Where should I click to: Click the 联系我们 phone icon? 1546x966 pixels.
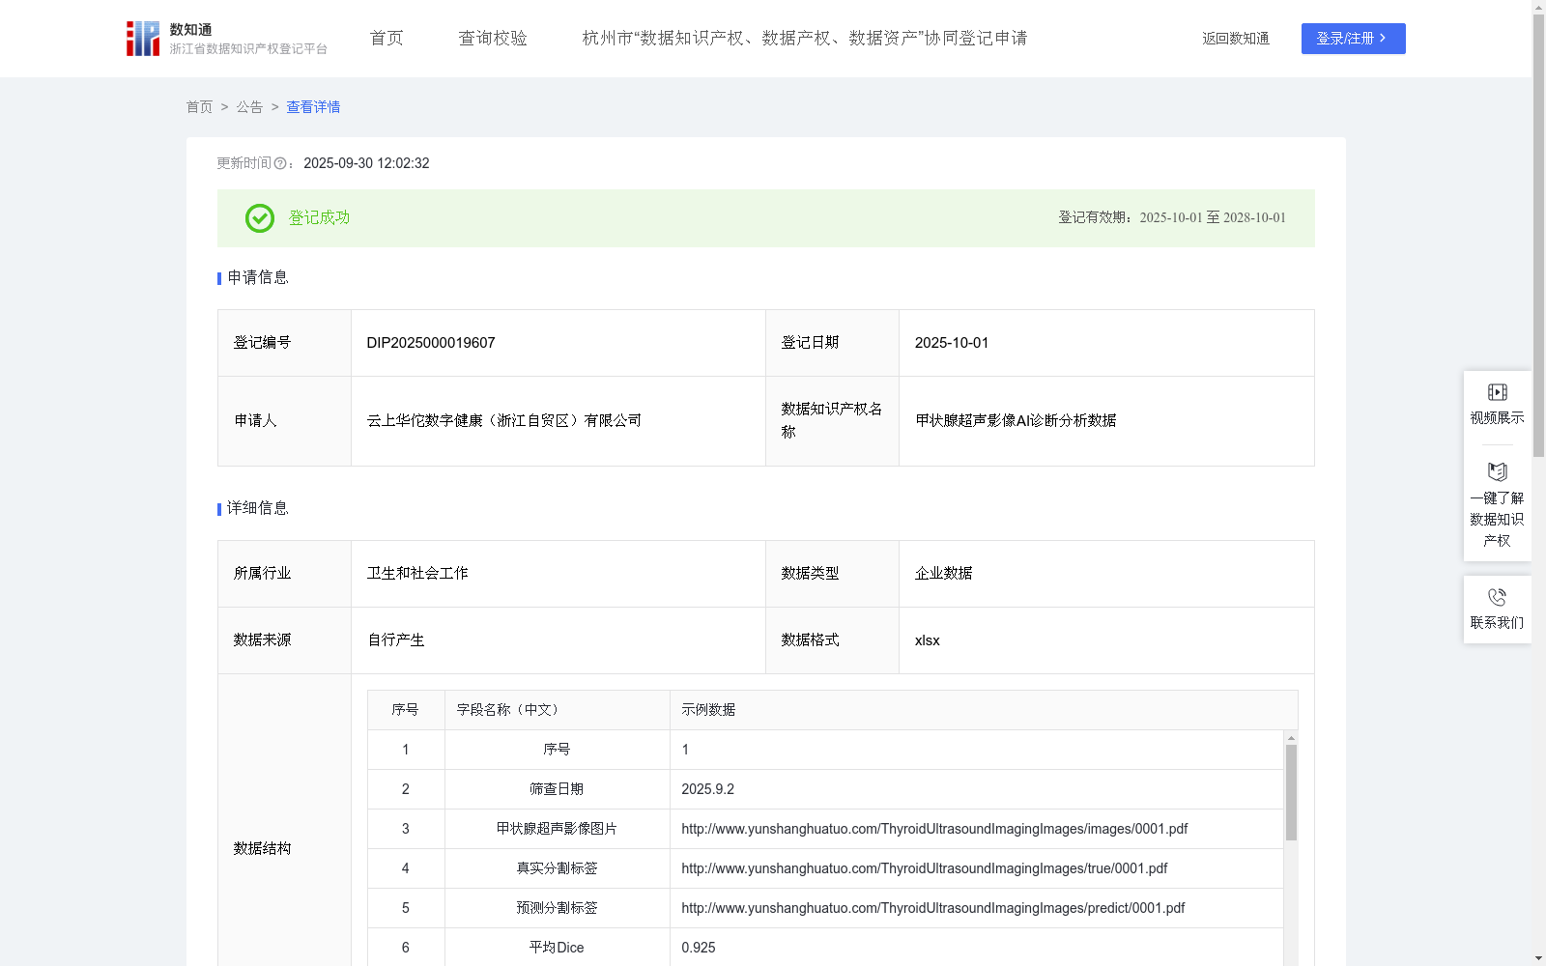pyautogui.click(x=1498, y=597)
